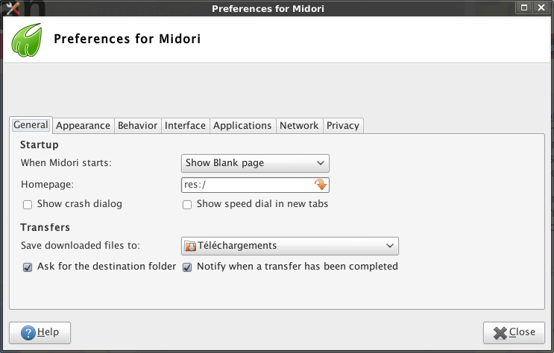Viewport: 554px width, 353px height.
Task: Open the When Midori starts dropdown
Action: click(255, 163)
